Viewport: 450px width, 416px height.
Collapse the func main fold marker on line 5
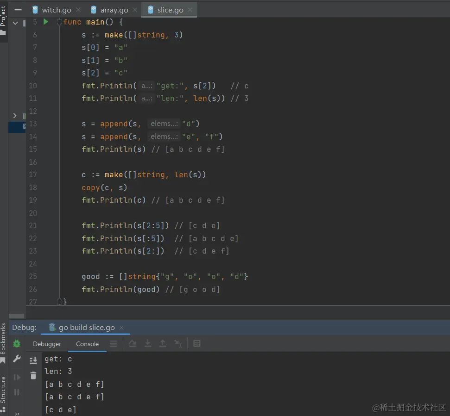click(x=59, y=22)
